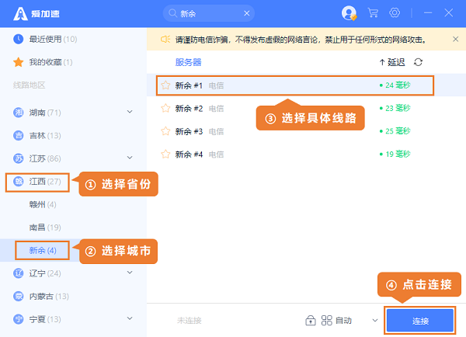Choose the 新余 city
The height and width of the screenshot is (337, 466).
coord(43,250)
